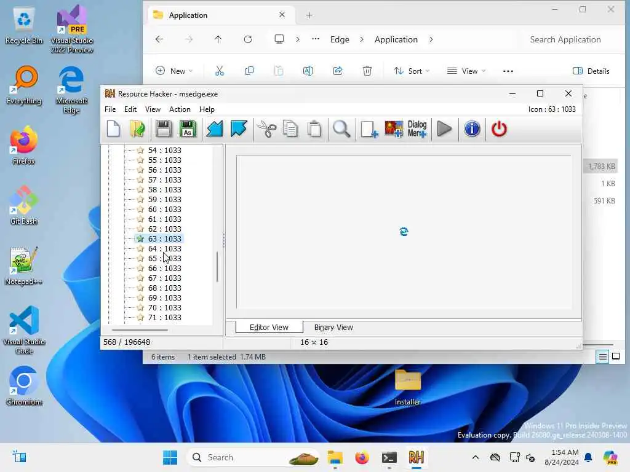Click the Add empty resource icon
Screen dimensions: 630x472
(x=369, y=129)
